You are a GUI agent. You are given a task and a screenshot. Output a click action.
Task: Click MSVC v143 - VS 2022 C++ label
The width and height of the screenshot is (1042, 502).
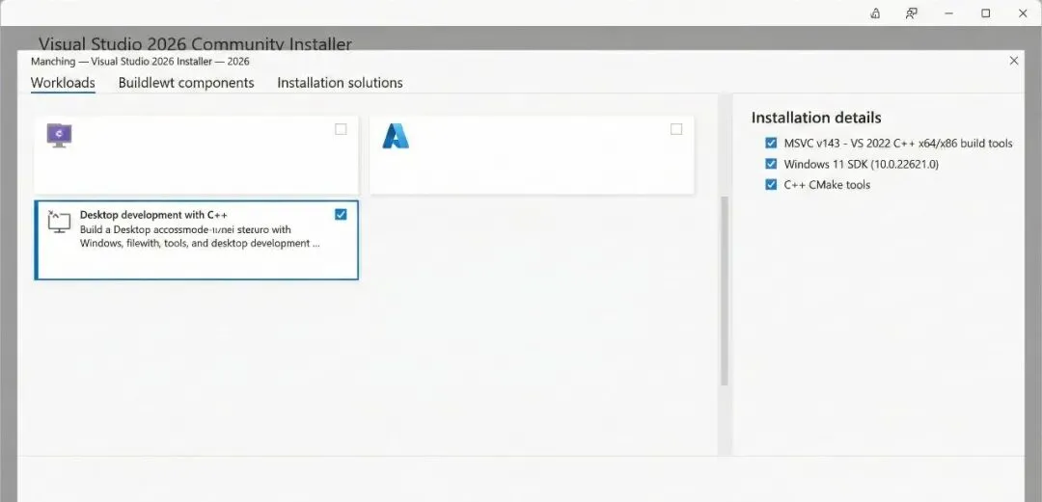[898, 144]
